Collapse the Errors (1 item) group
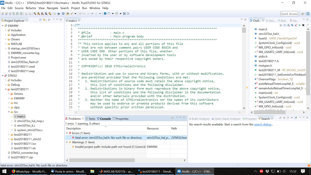Image resolution: width=311 pixels, height=175 pixels. (67, 133)
